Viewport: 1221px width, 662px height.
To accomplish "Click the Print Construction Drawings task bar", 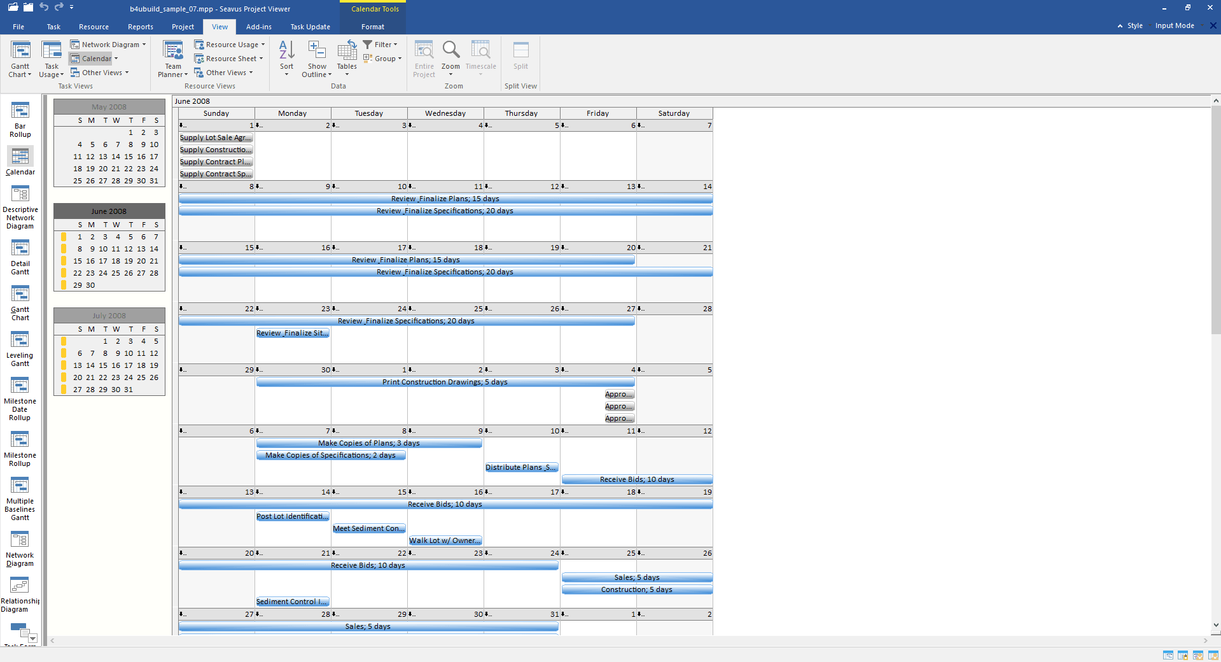I will coord(445,382).
